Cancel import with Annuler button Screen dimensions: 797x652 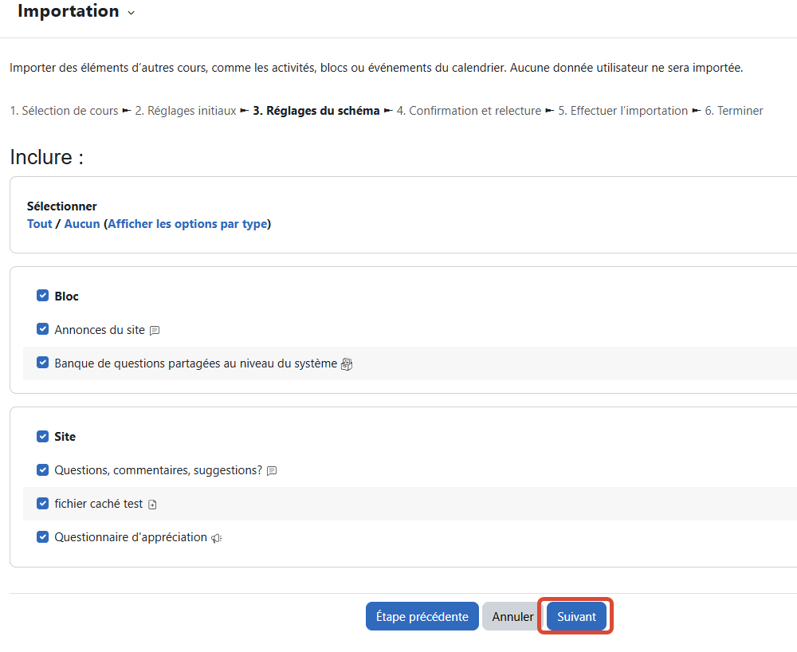pos(512,616)
